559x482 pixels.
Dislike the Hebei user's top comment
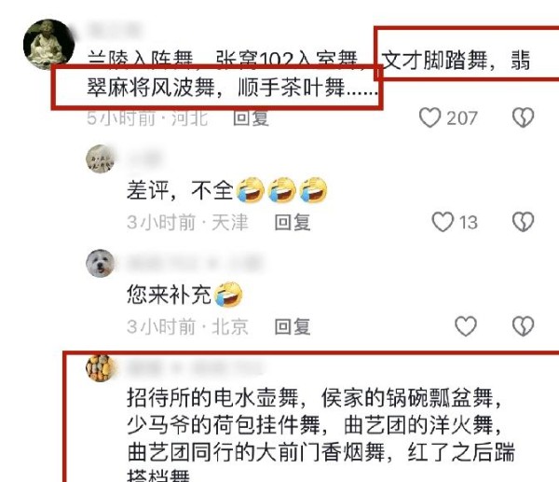pyautogui.click(x=523, y=117)
